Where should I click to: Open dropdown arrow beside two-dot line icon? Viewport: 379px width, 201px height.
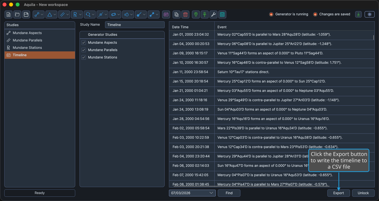[157, 14]
